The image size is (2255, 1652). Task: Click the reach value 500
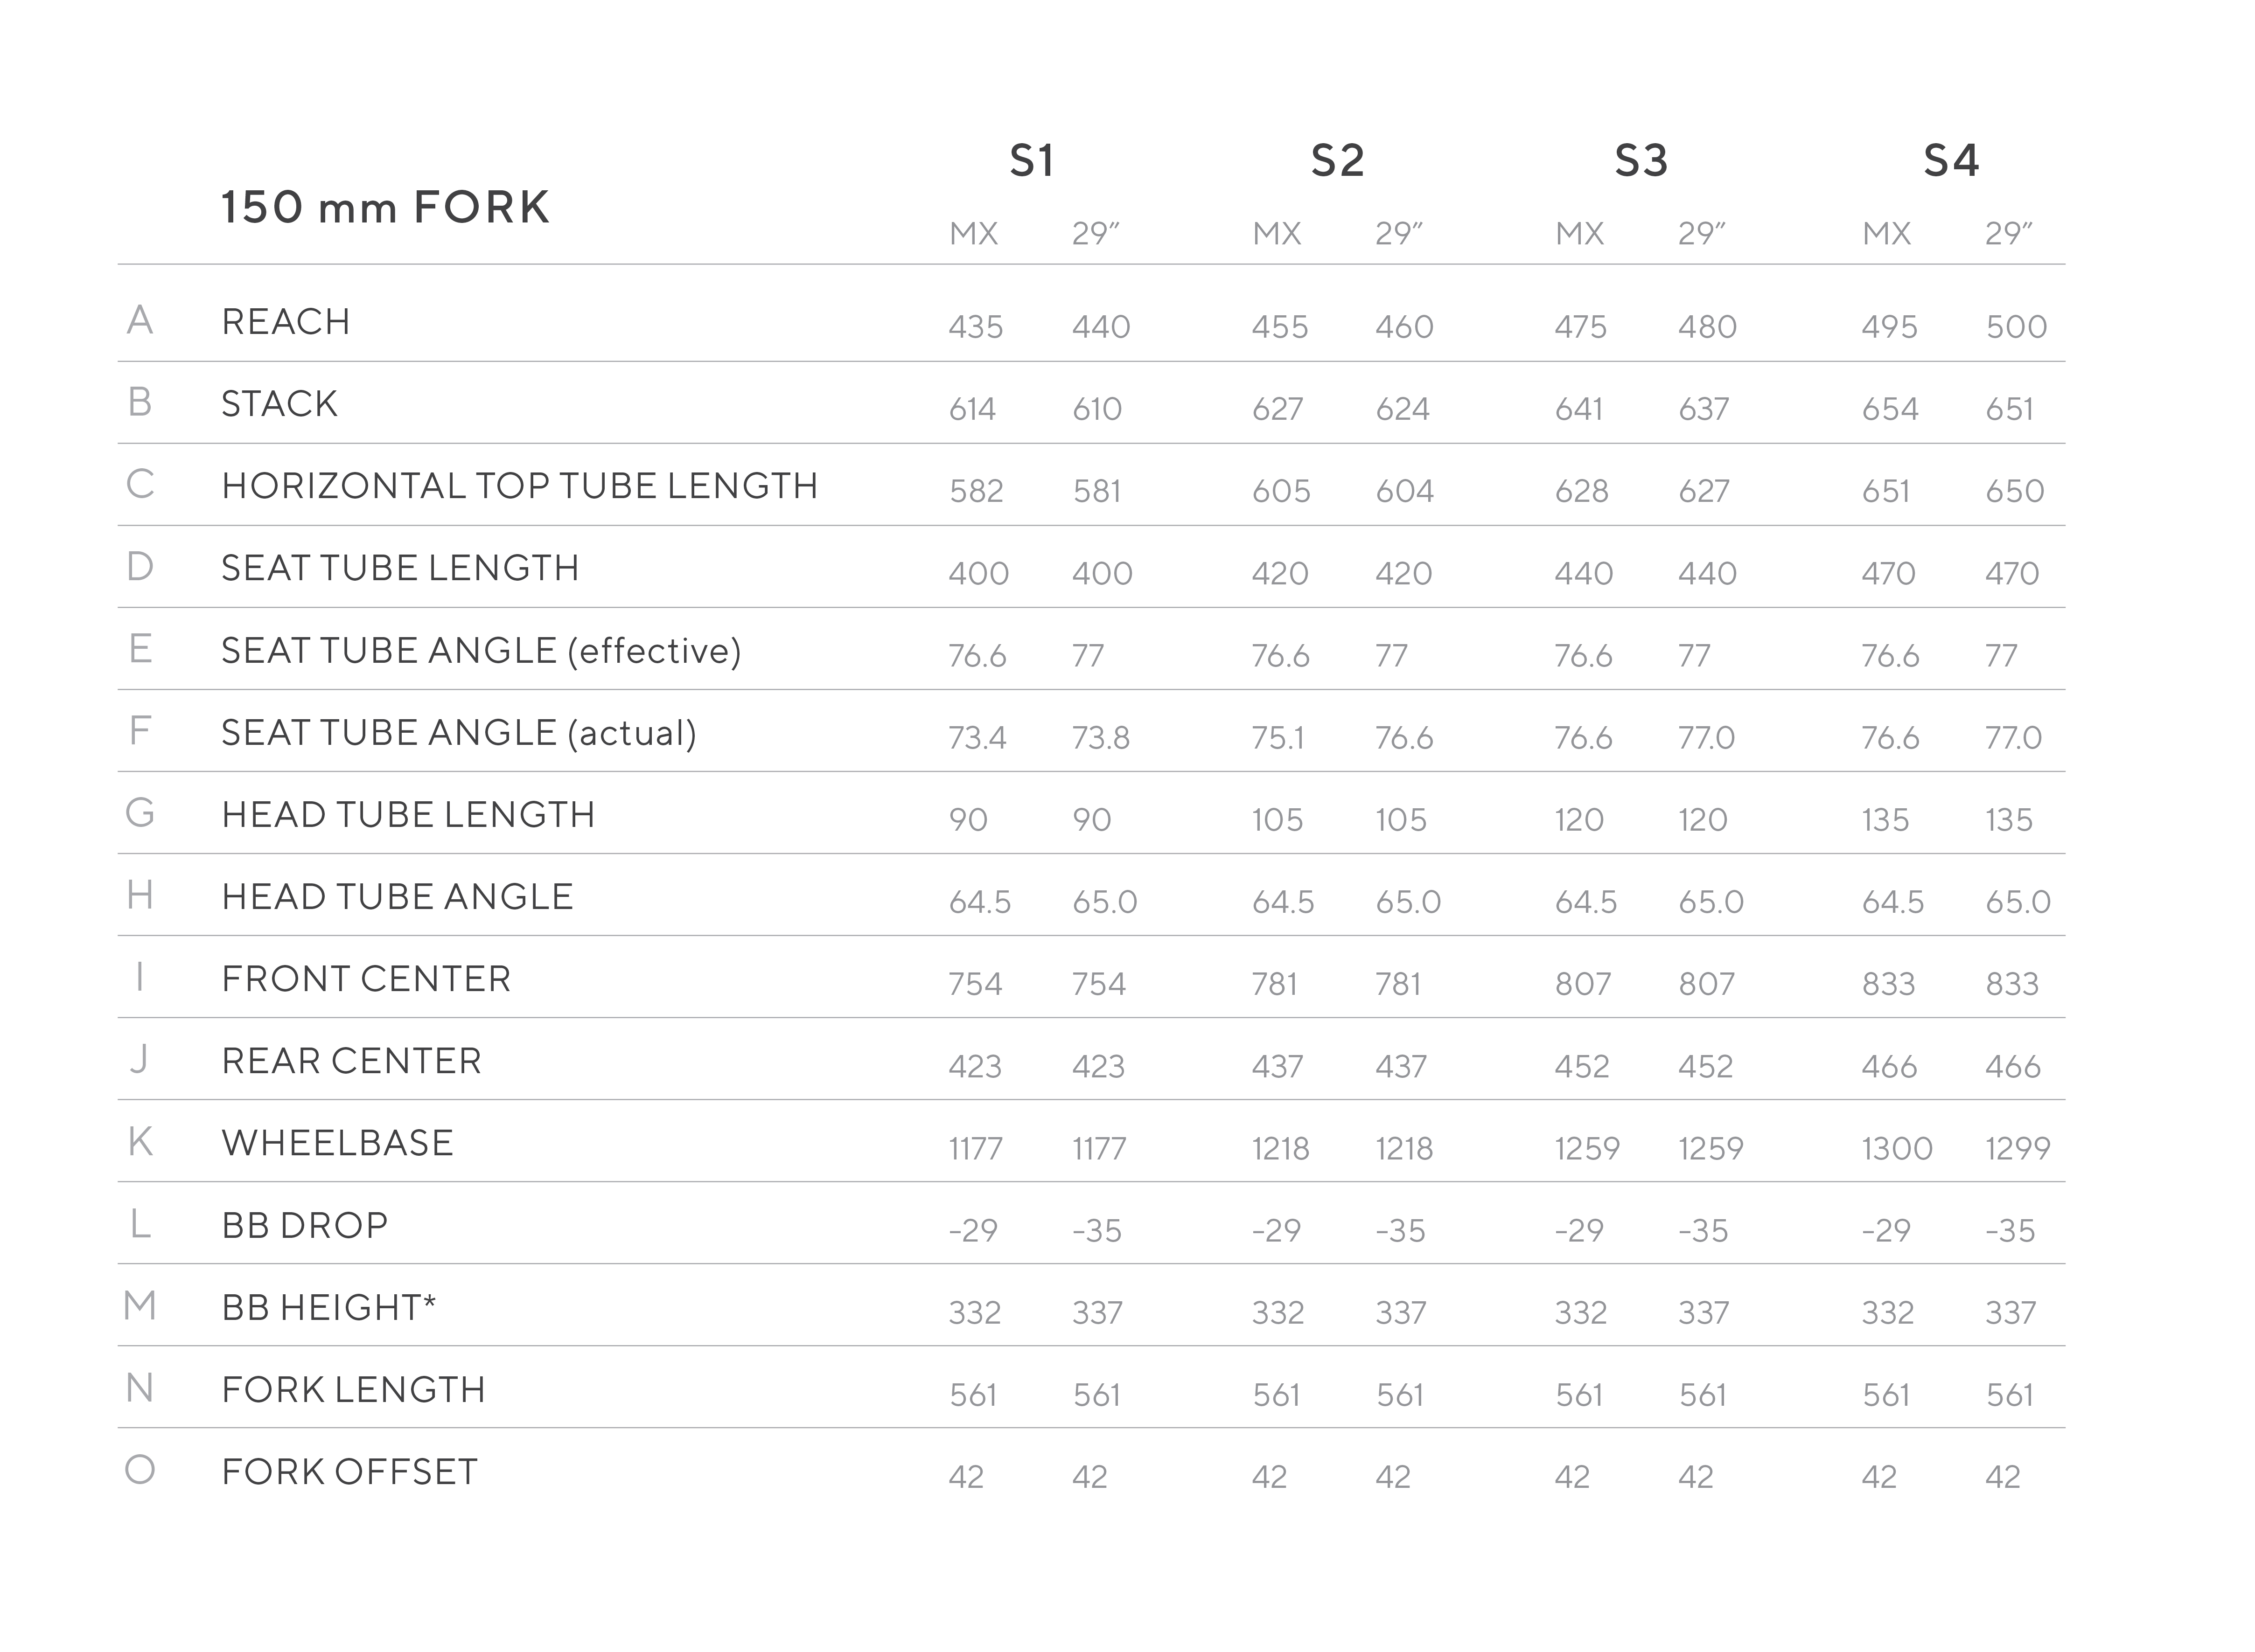pos(2016,327)
